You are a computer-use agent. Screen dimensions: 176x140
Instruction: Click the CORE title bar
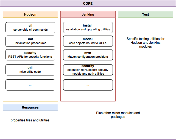click(88, 4)
